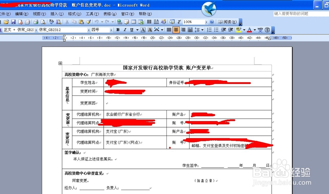Click the Undo arrow icon
The height and width of the screenshot is (194, 329).
pos(96,22)
